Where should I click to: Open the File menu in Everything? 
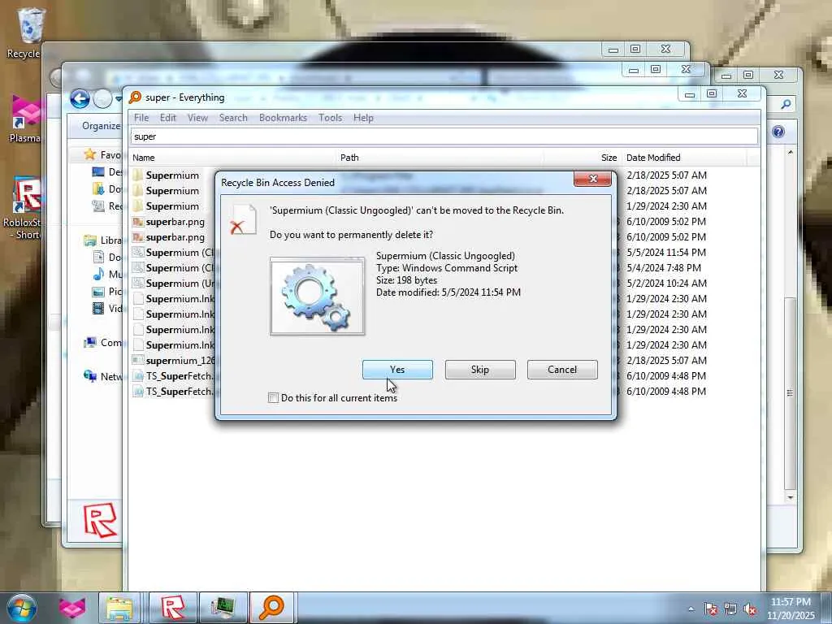141,118
